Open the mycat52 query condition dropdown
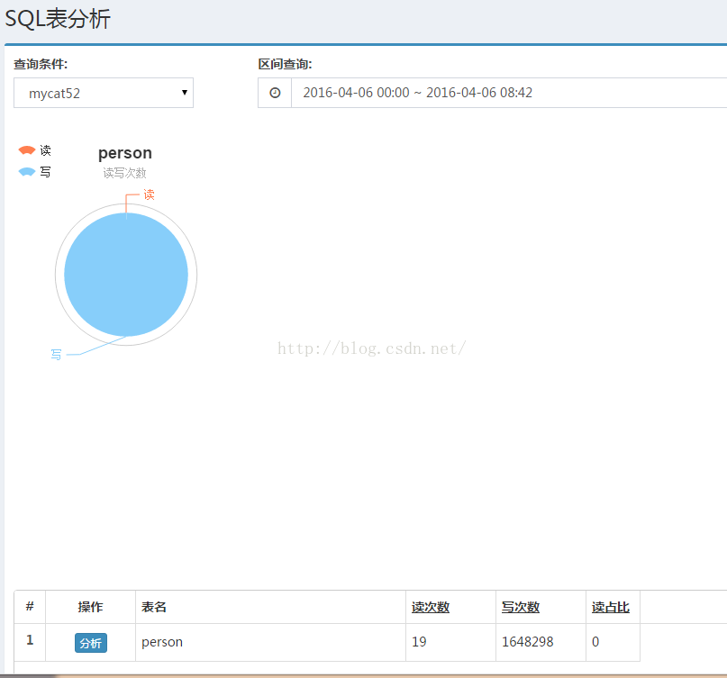Screen dimensions: 727x678 pos(104,93)
